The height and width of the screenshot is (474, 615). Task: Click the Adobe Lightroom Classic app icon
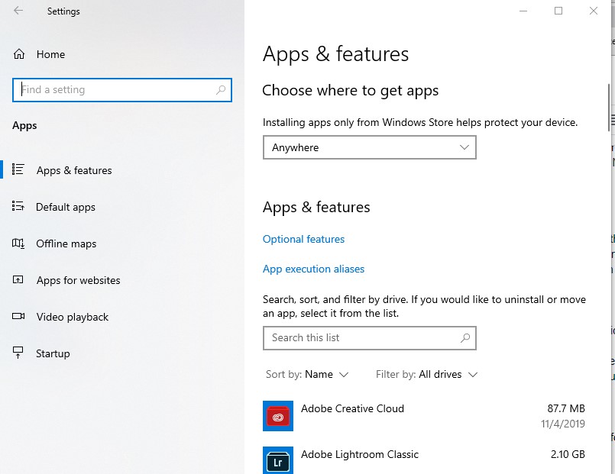(278, 460)
